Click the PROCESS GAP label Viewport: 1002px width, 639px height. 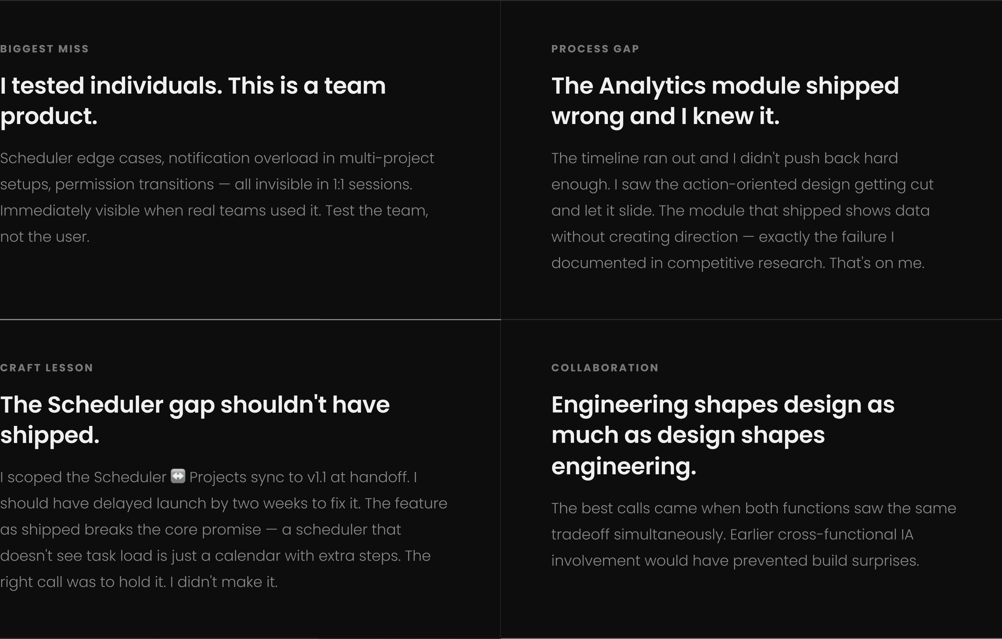pos(595,49)
